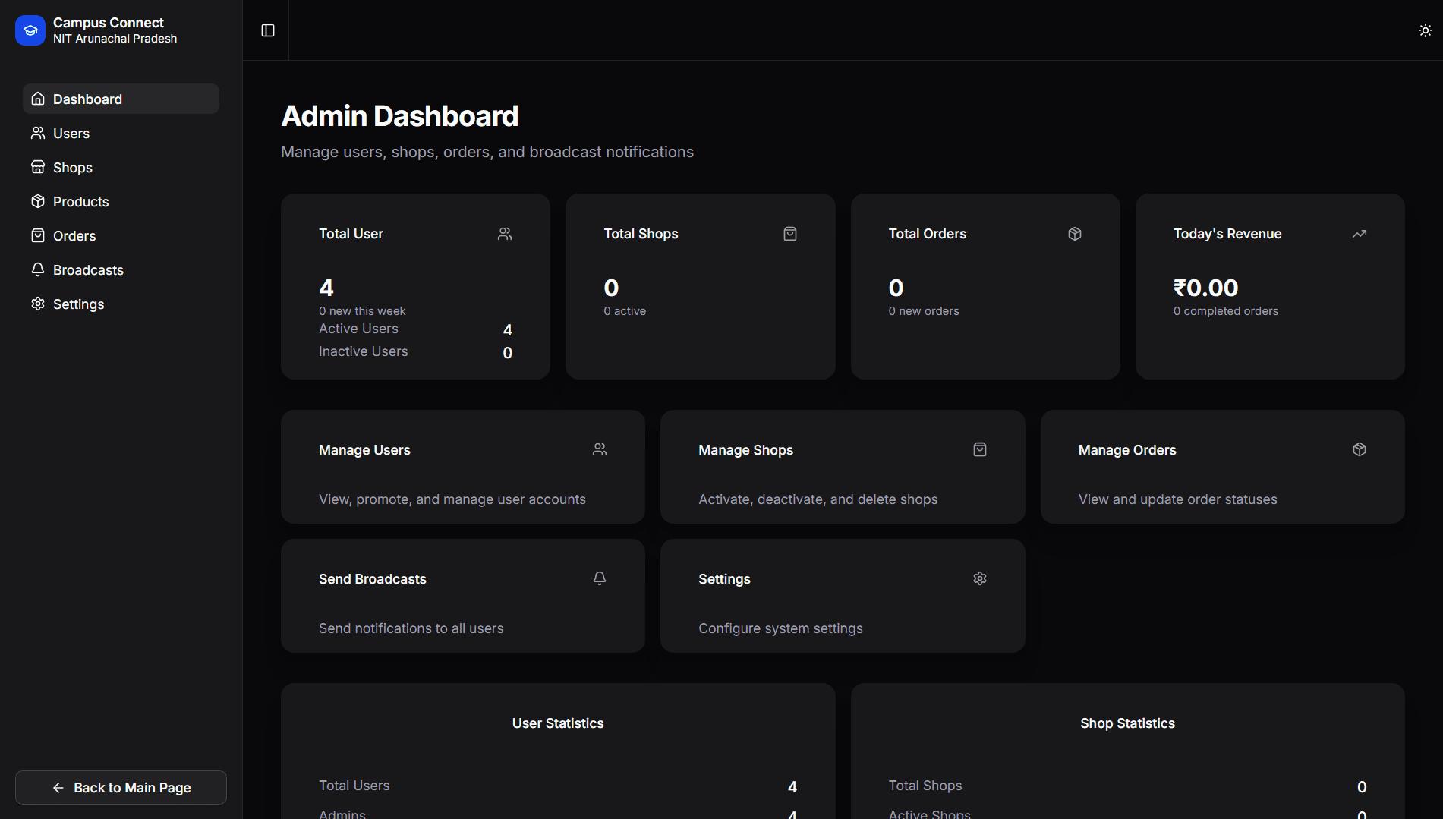This screenshot has height=819, width=1443.
Task: Open Shops from the sidebar menu
Action: click(x=72, y=168)
